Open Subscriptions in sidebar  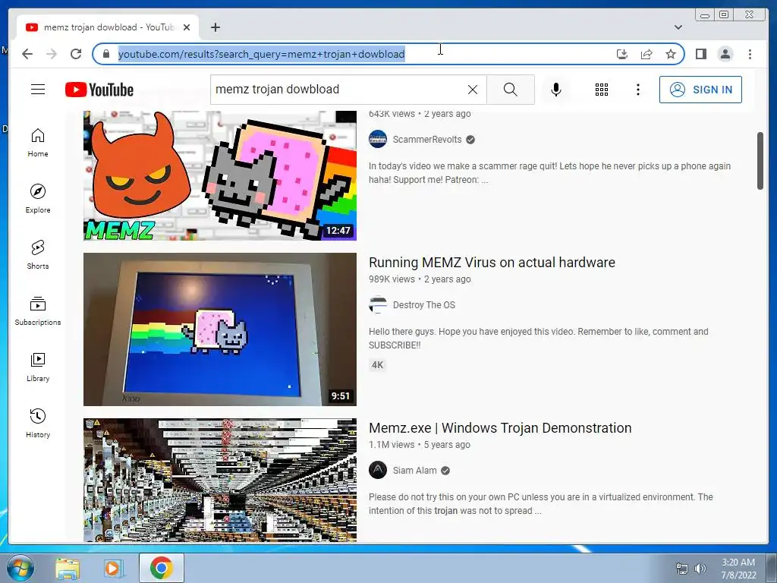point(38,310)
